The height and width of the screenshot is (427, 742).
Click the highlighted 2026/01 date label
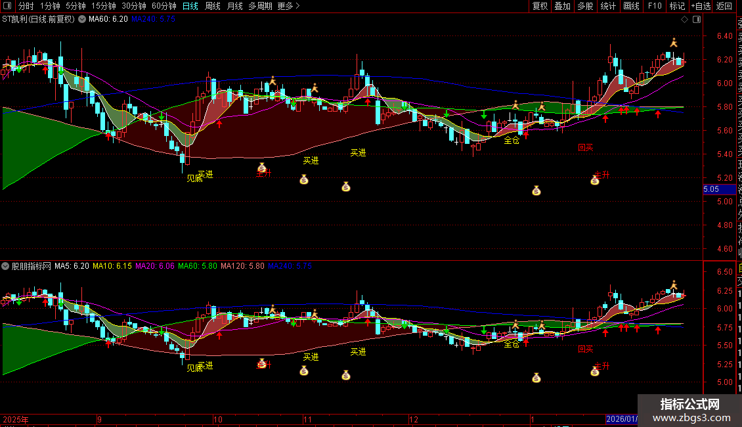[x=622, y=419]
